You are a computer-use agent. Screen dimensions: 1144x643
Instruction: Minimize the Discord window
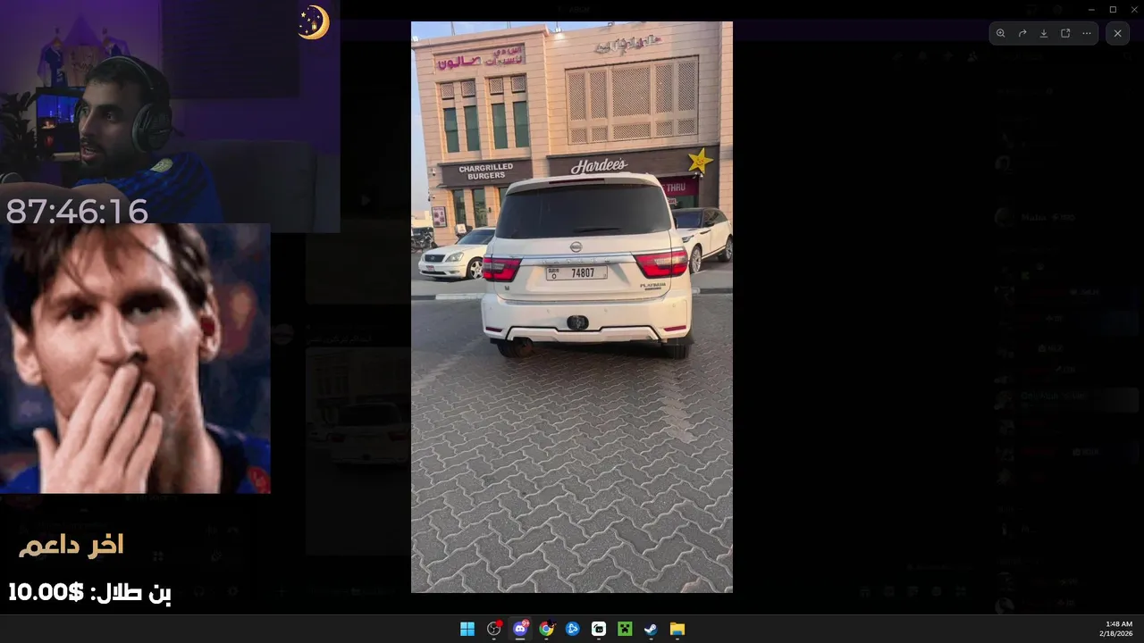(x=1091, y=9)
